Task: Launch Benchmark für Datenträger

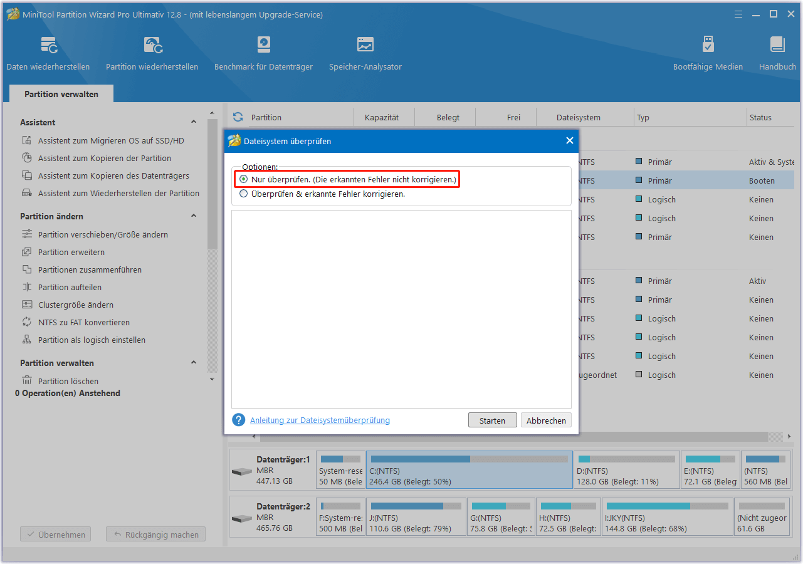Action: 263,53
